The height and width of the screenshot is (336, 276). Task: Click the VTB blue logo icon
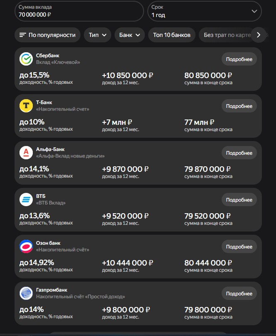tap(26, 200)
